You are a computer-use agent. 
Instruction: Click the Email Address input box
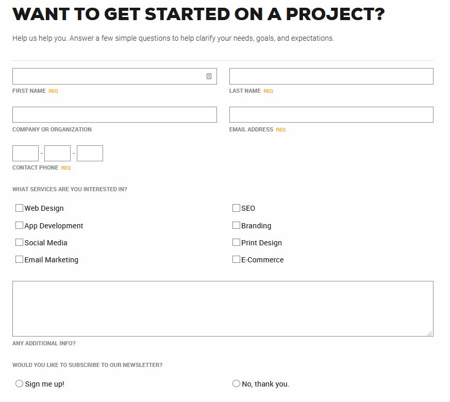coord(331,114)
